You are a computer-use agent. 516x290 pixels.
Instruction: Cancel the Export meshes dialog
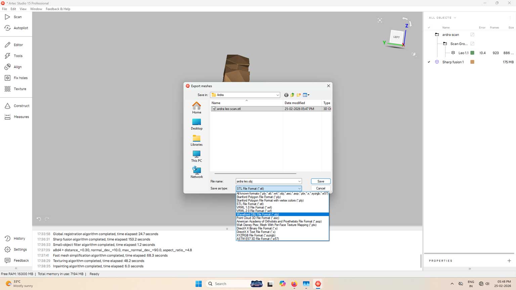coord(321,188)
